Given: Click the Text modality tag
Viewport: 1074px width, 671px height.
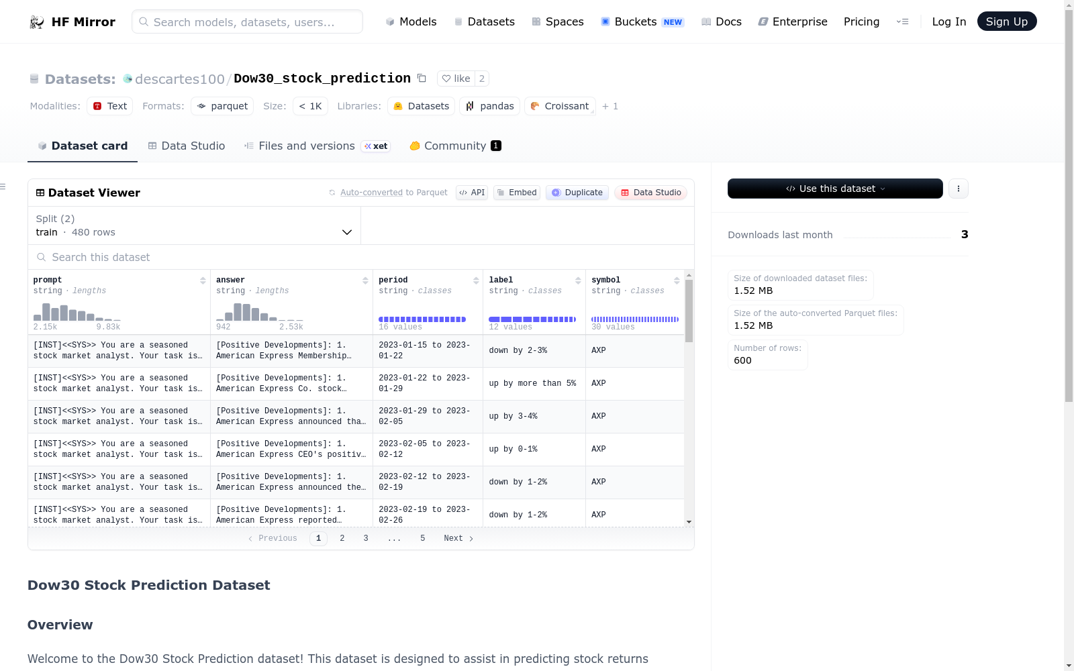Looking at the screenshot, I should point(109,106).
